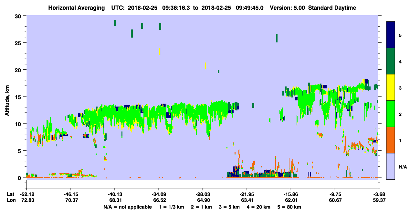Click legend text '3 = 5 km'
Screen dimensions: 420x216
click(x=229, y=207)
